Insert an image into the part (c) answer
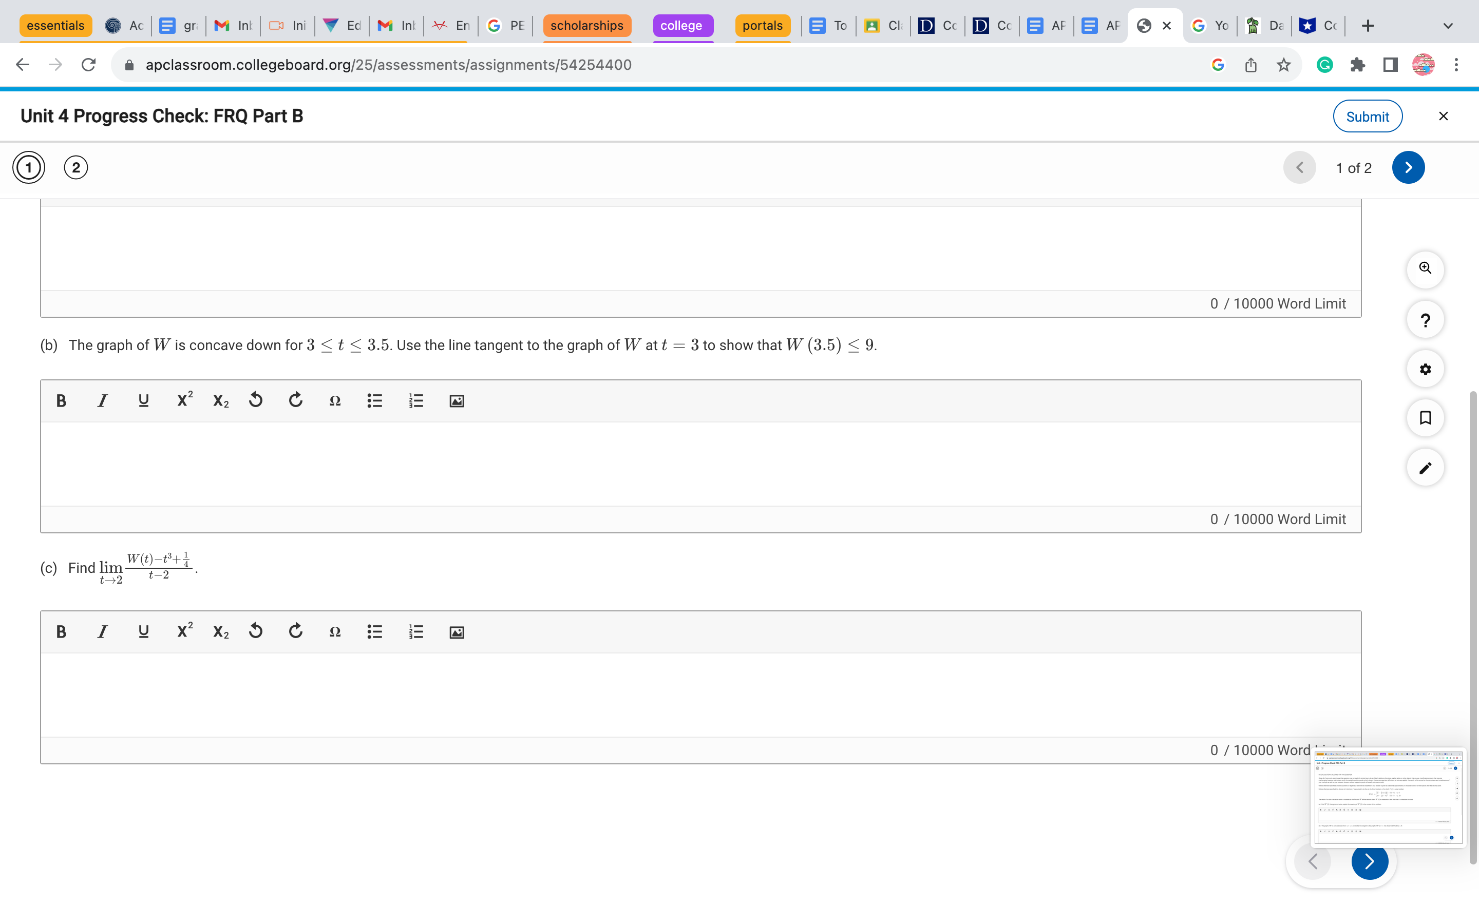This screenshot has height=924, width=1479. tap(456, 632)
